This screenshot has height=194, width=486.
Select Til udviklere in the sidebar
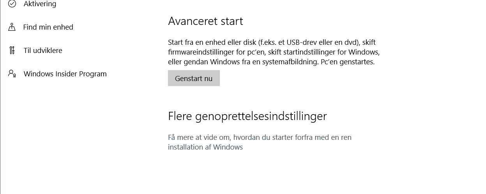coord(42,51)
